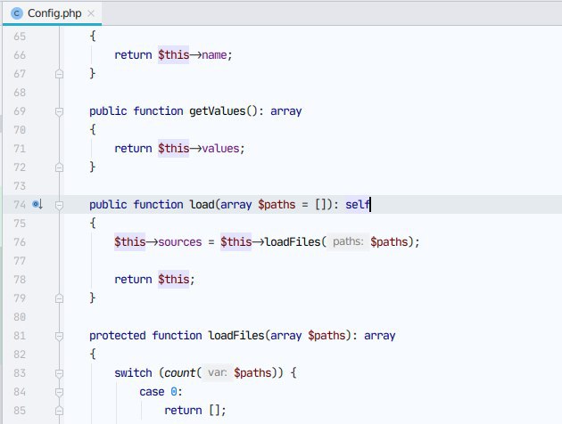Click '$this' in return statement line 78
Screen dimensions: 562x424
point(173,280)
